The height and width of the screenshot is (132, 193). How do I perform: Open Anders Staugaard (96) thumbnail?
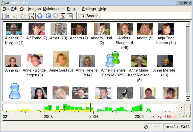click(x=125, y=29)
